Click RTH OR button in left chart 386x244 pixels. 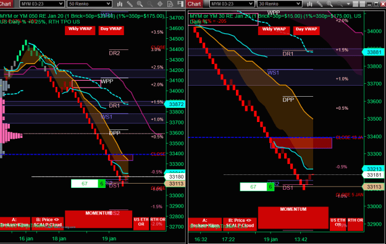pyautogui.click(x=158, y=224)
